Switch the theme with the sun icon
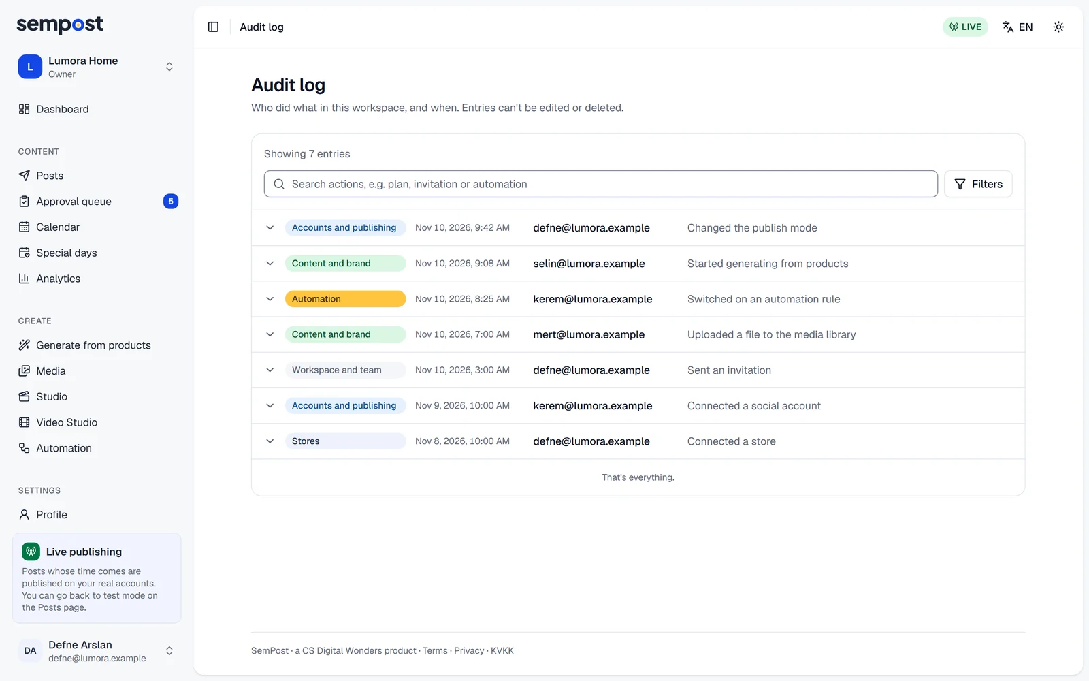1089x681 pixels. [1058, 27]
